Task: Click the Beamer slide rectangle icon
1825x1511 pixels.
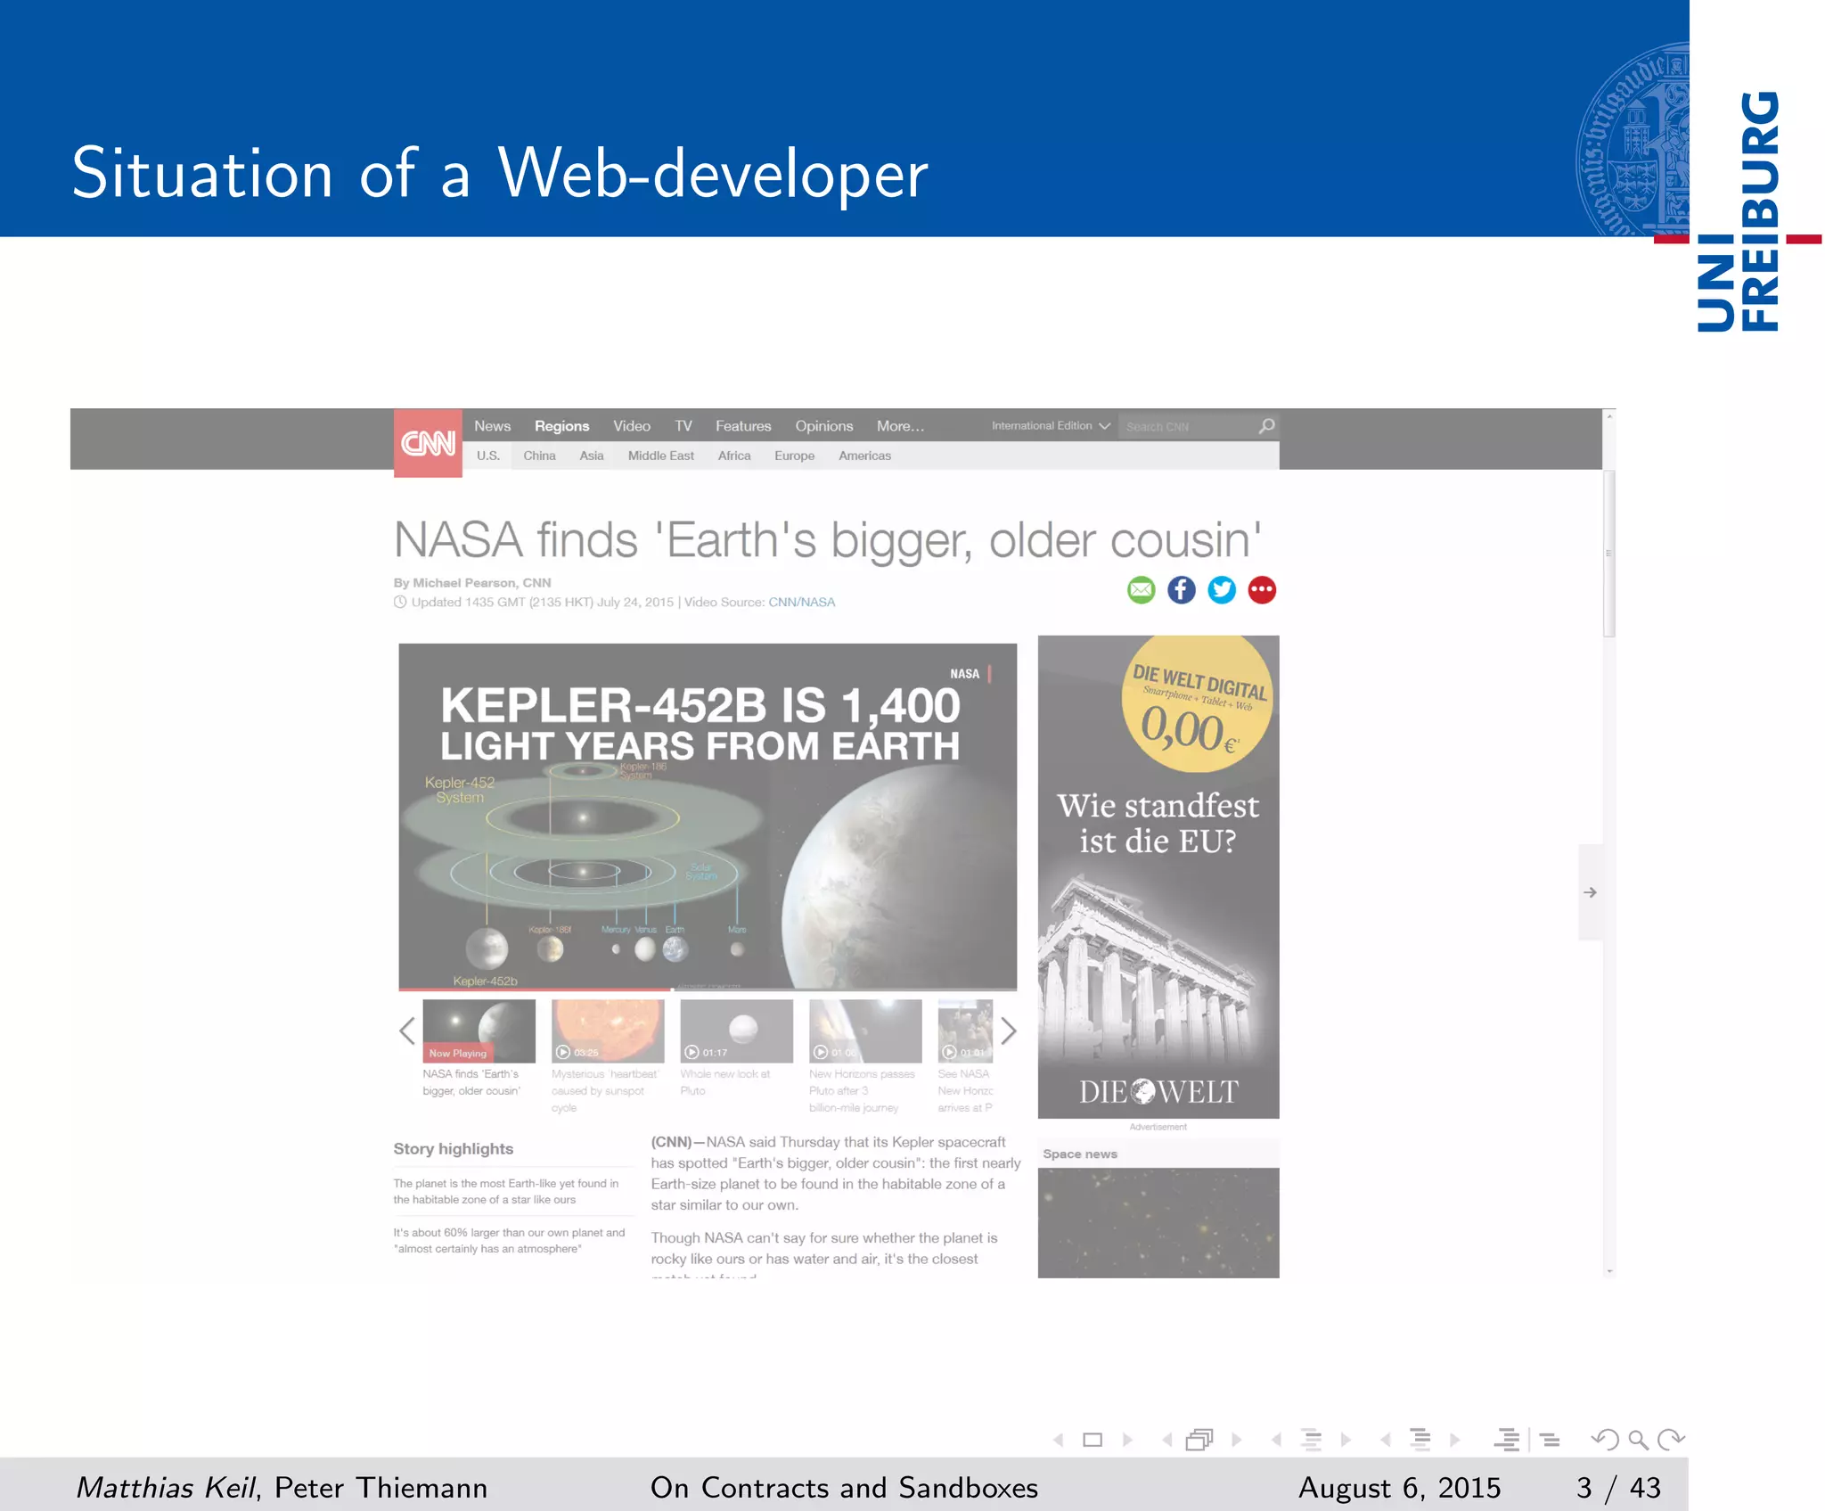Action: [x=1093, y=1440]
